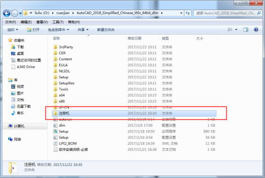
Task: Click the change view icon
Action: [x=230, y=30]
